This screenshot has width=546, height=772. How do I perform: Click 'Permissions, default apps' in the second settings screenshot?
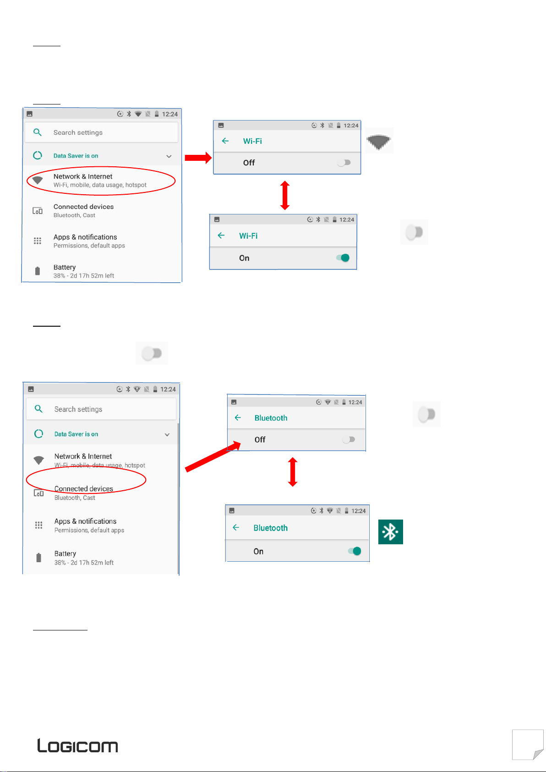[89, 530]
